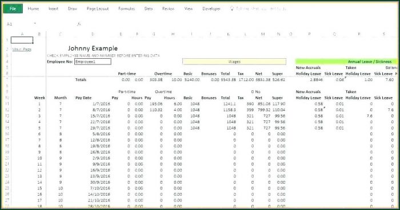The height and width of the screenshot is (210, 400).
Task: Select week 1 total 1241.1
Action: [230, 104]
